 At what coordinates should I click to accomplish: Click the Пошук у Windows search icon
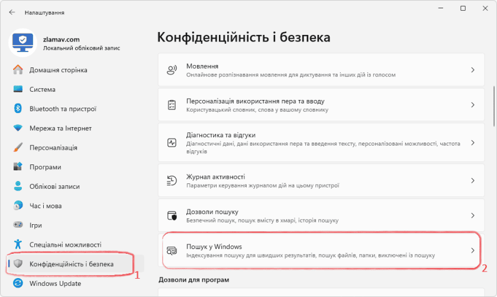click(x=172, y=250)
